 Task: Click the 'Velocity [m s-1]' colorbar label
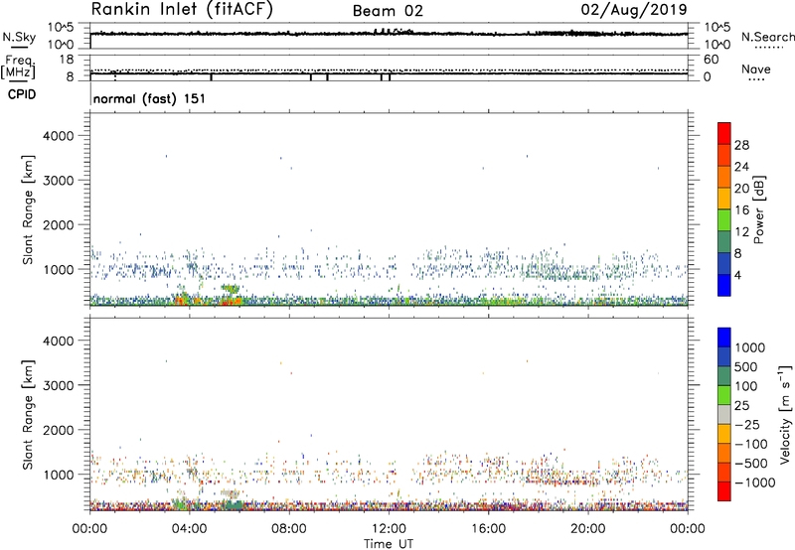coord(785,414)
